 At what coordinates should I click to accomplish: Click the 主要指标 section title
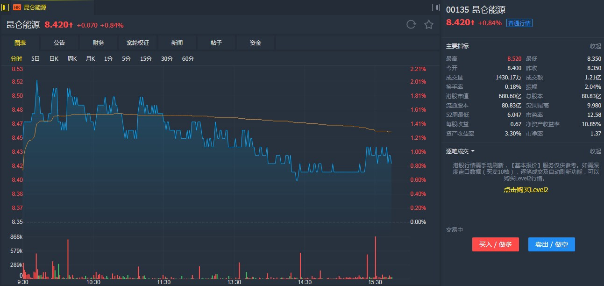point(457,46)
